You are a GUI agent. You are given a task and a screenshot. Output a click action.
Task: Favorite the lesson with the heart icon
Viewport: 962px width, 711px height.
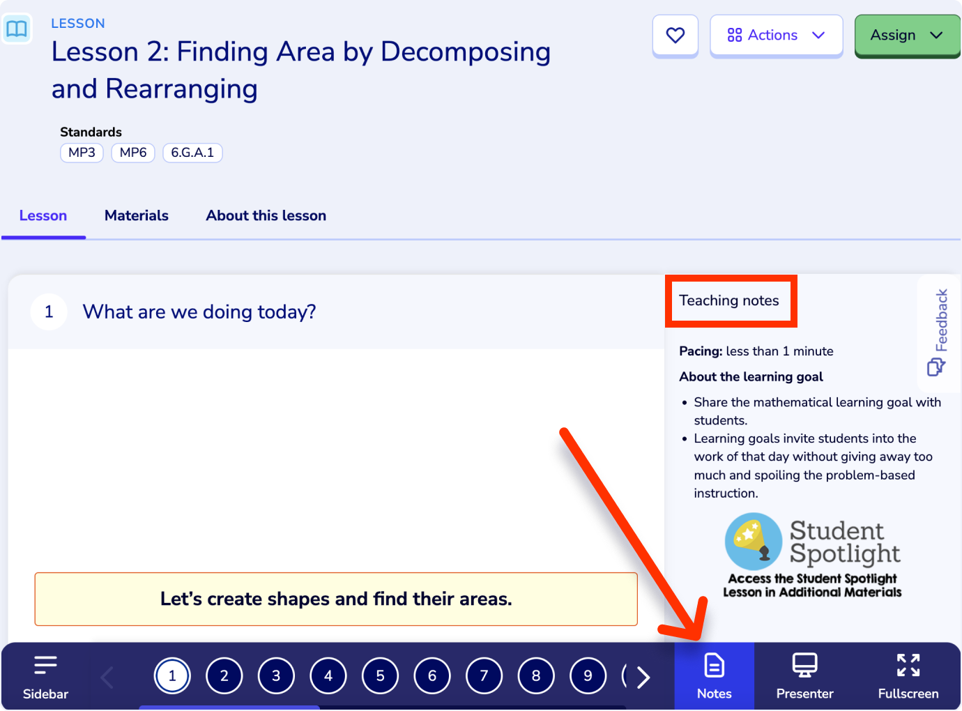pyautogui.click(x=675, y=36)
